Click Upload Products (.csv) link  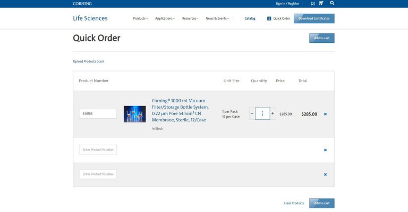tap(88, 61)
